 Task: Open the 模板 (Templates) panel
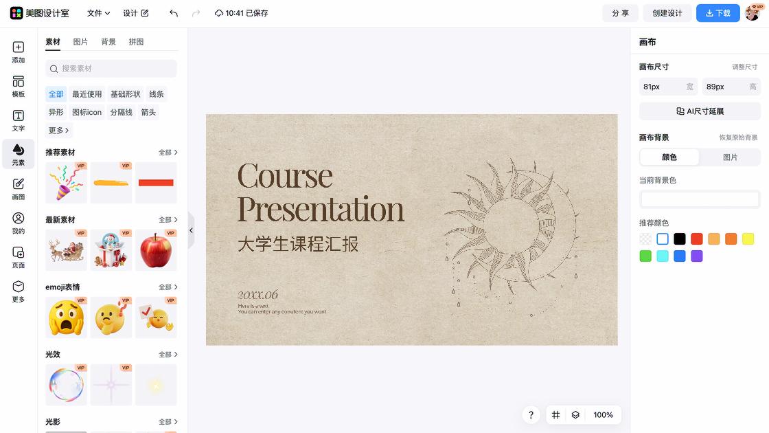(x=18, y=87)
